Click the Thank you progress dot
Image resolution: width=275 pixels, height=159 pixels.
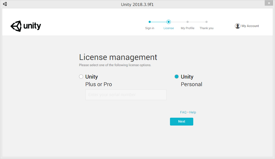coord(207,22)
